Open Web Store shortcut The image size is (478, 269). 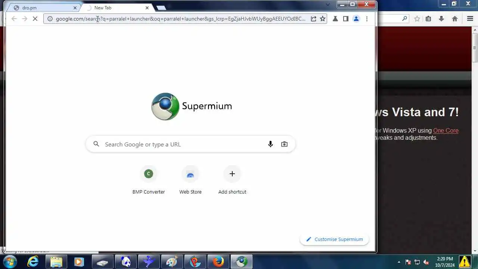coord(190,181)
